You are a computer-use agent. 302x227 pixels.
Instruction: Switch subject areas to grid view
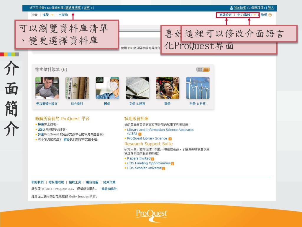[200, 69]
